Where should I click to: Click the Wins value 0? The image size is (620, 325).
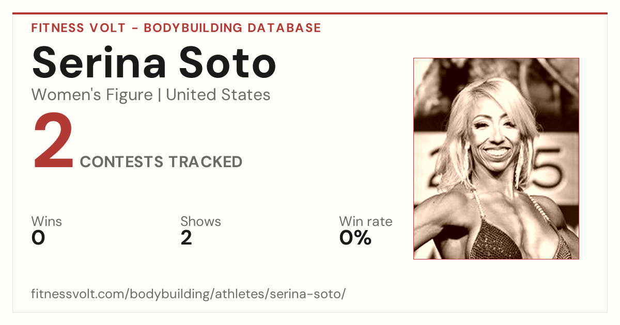[38, 238]
